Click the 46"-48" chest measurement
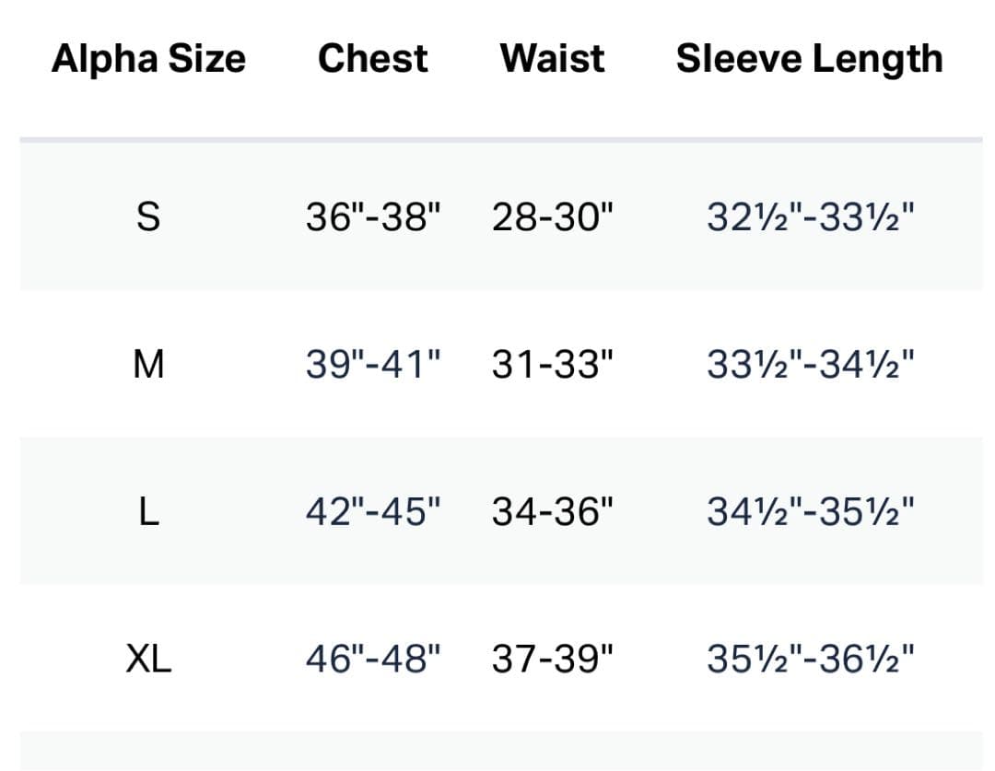This screenshot has width=995, height=771. click(373, 659)
